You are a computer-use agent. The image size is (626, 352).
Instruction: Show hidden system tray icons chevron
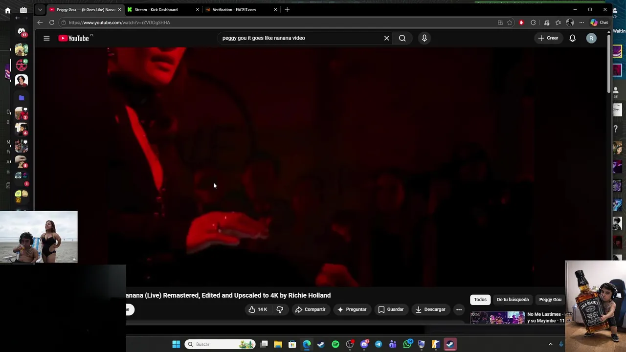551,344
